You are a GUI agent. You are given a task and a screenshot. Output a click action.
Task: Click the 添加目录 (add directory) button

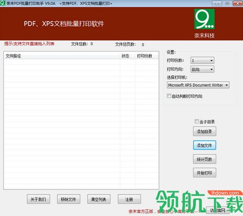point(205,131)
